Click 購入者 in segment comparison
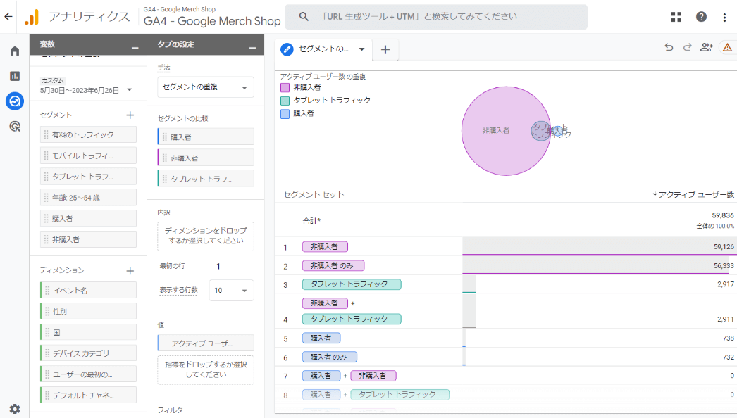 (206, 137)
